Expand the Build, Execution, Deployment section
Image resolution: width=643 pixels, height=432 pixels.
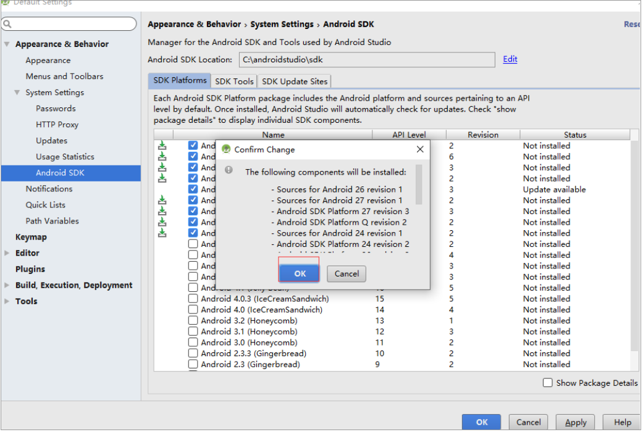7,285
